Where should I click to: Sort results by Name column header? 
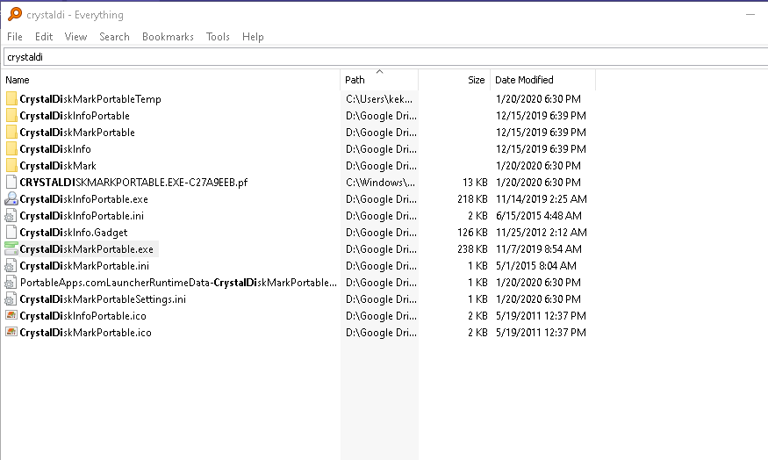[x=170, y=80]
